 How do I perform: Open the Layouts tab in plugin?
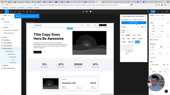pos(123,31)
